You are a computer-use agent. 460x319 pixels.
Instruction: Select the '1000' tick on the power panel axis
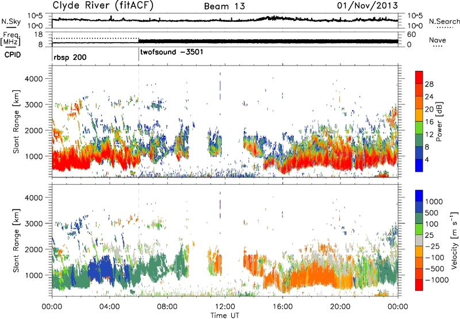(x=33, y=156)
